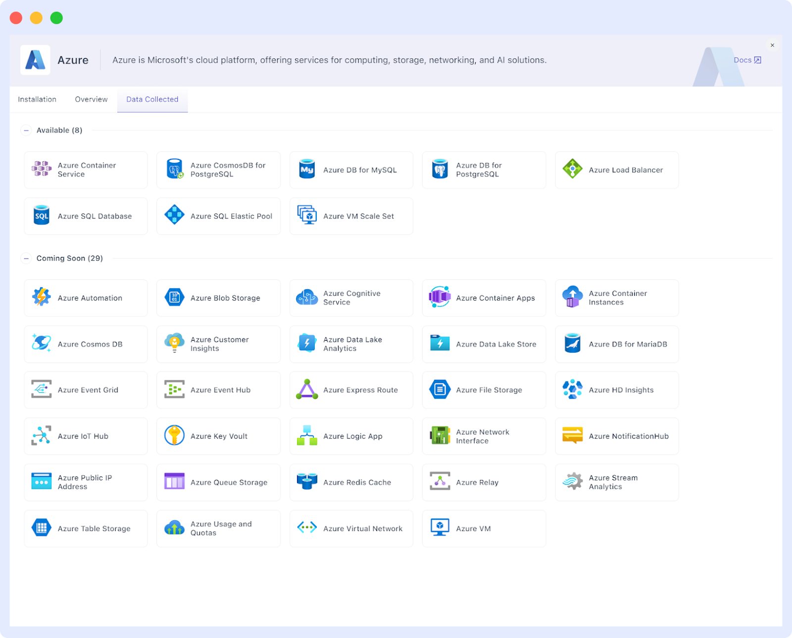Click the Azure logo in the header

tap(35, 59)
